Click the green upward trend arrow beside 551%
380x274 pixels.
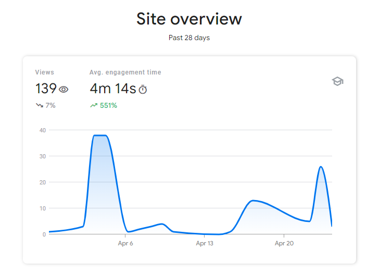[94, 105]
